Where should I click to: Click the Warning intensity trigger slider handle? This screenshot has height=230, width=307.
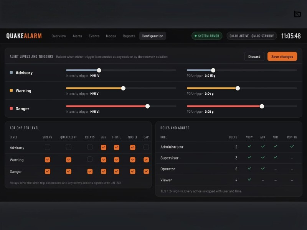pos(123,88)
